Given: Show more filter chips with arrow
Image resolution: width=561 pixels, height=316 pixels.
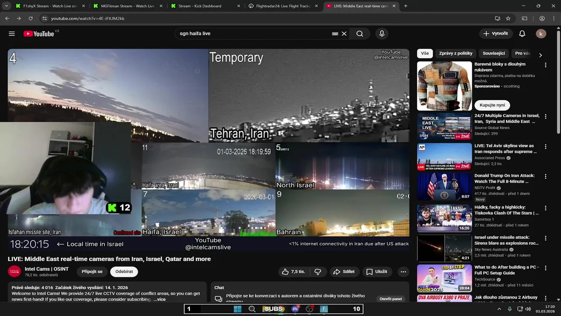Looking at the screenshot, I should (x=540, y=55).
